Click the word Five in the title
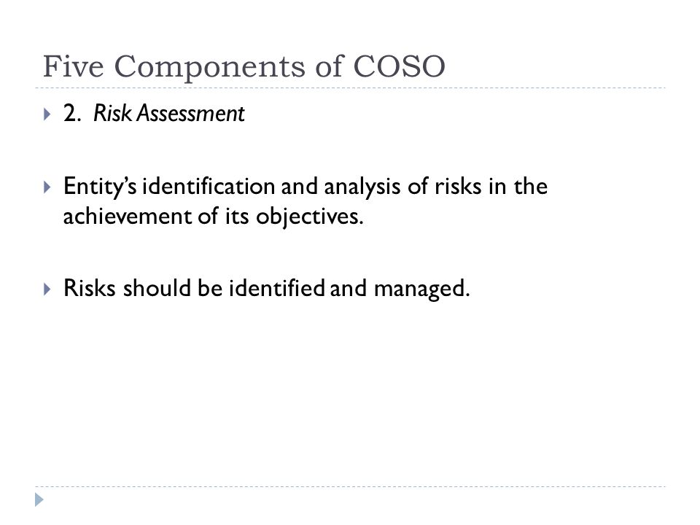Screen dimensions: 700x525 74,66
